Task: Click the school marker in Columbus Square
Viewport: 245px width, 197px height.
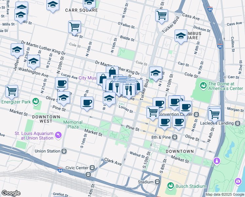Action: pyautogui.click(x=181, y=37)
